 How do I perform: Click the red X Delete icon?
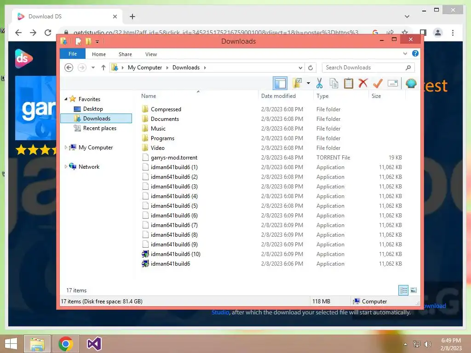[363, 83]
